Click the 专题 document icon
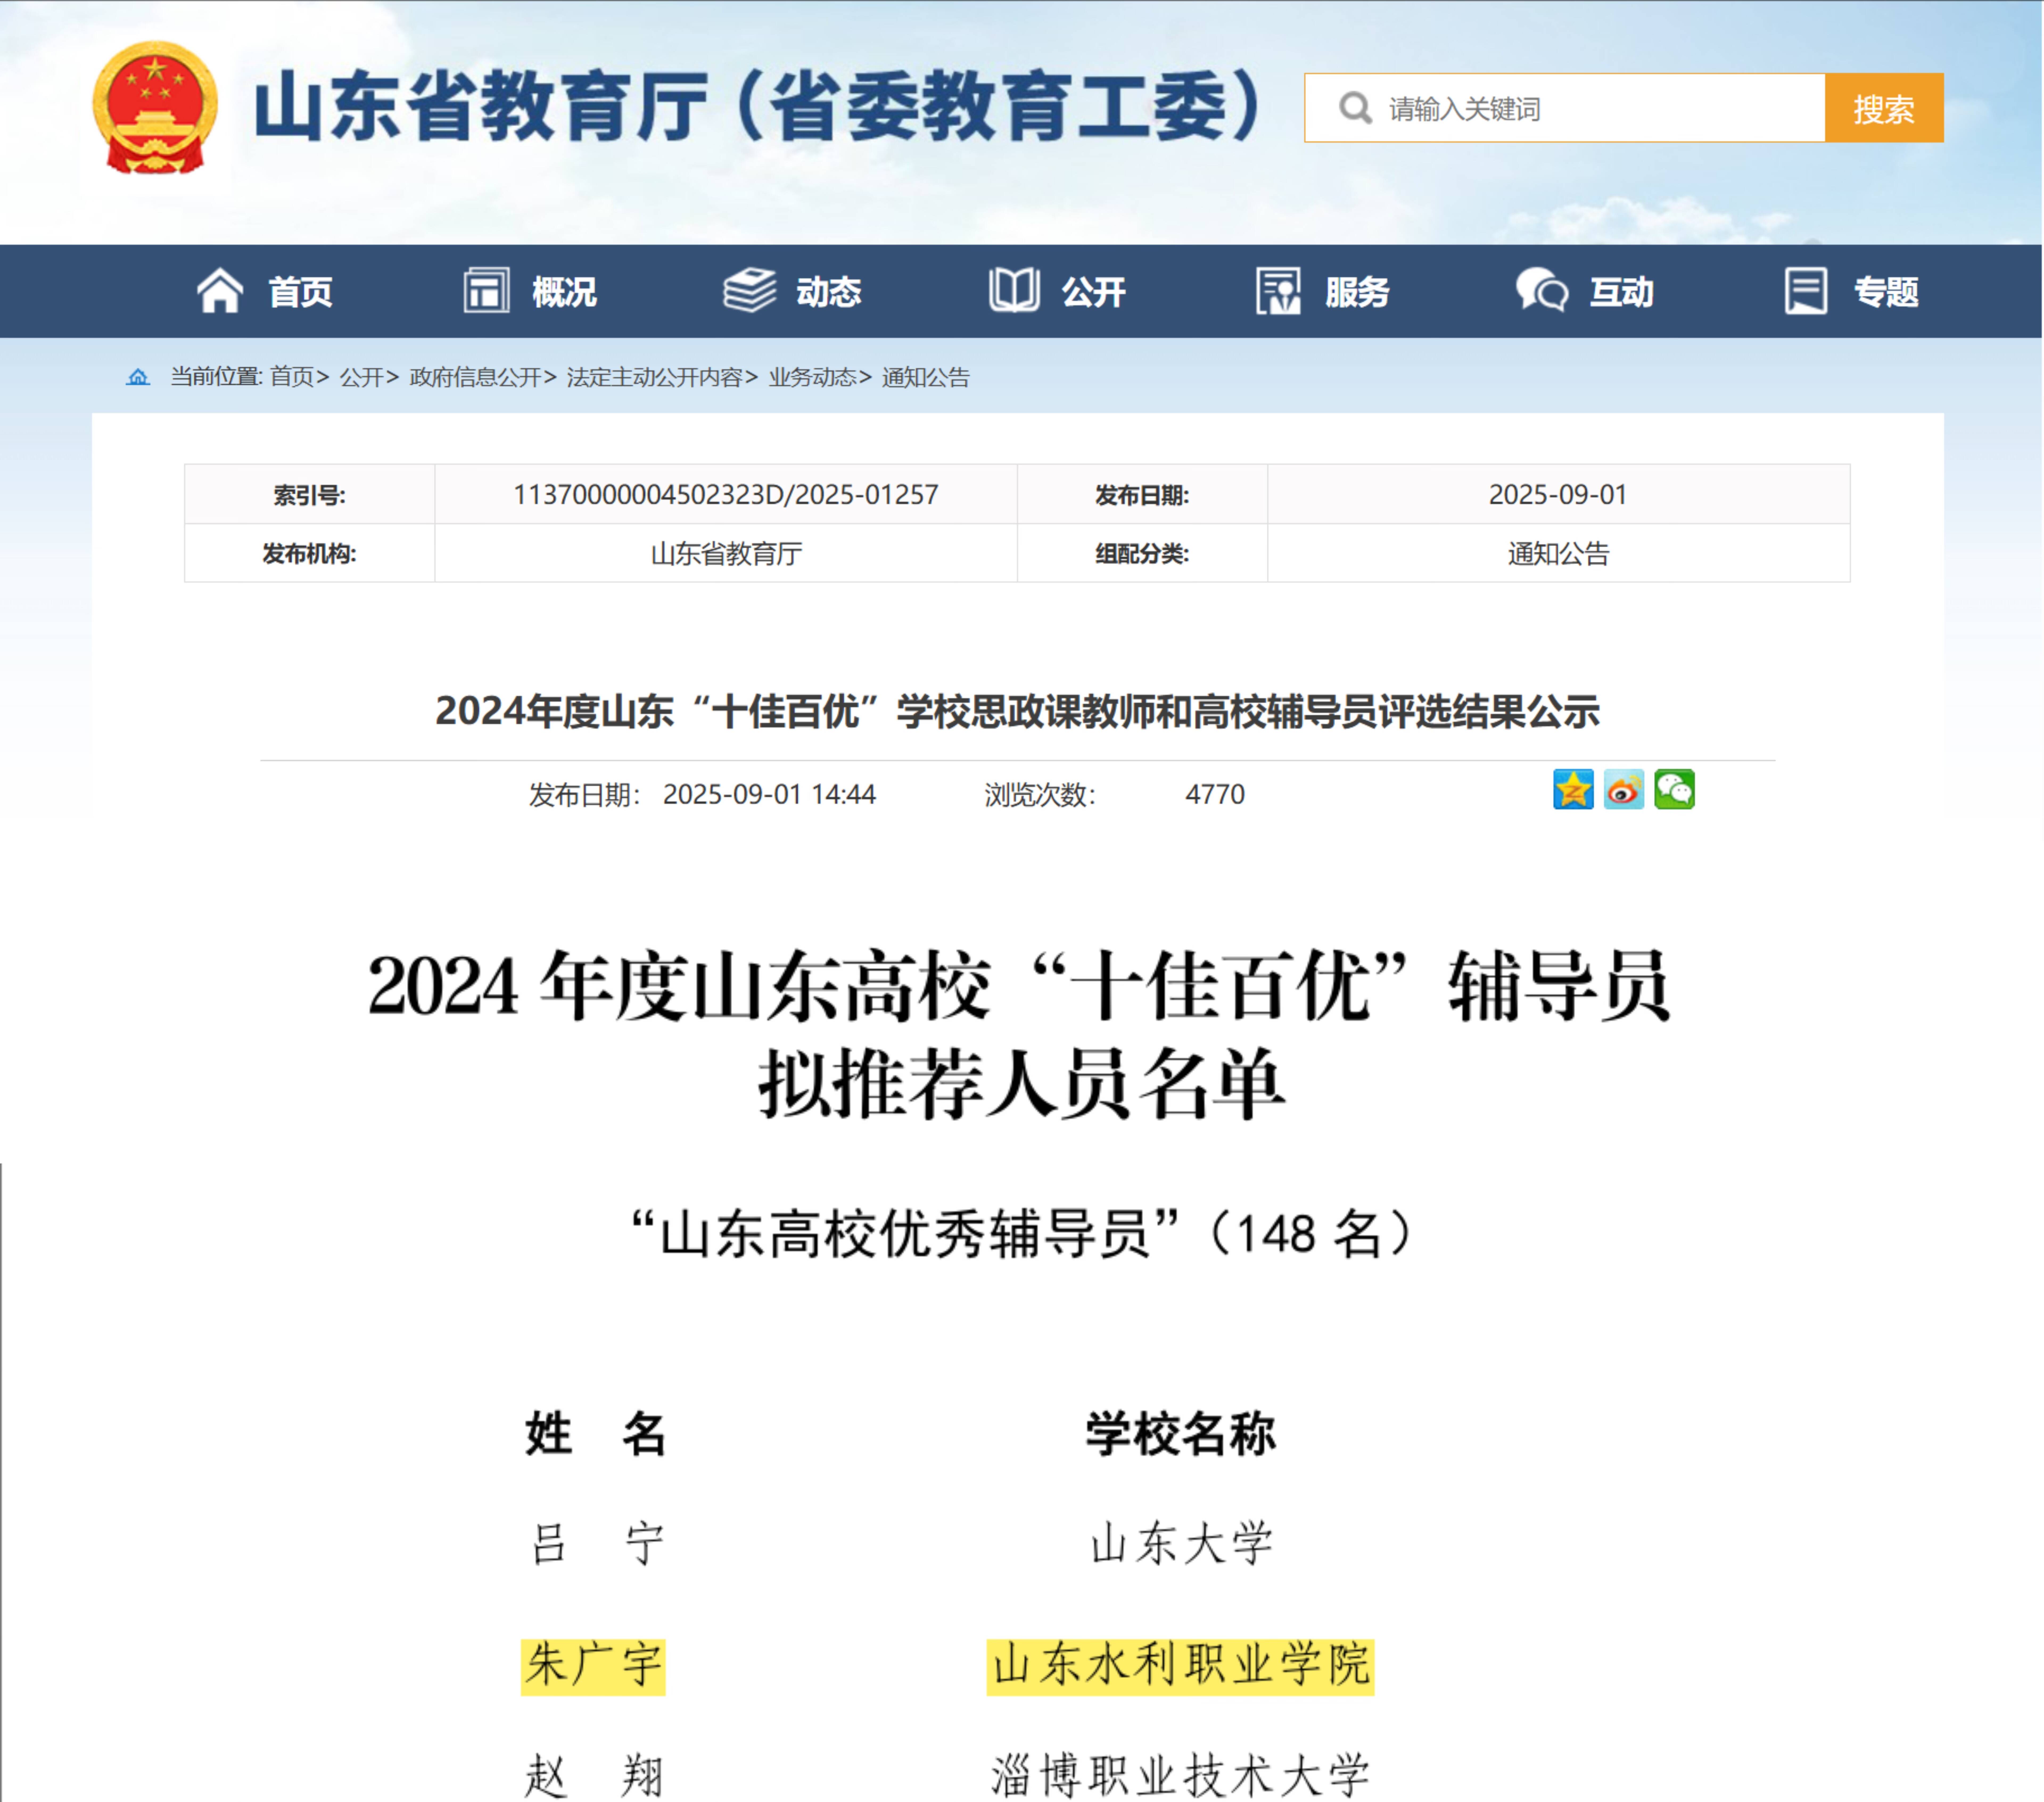Screen dimensions: 2044x1802 tap(1806, 291)
